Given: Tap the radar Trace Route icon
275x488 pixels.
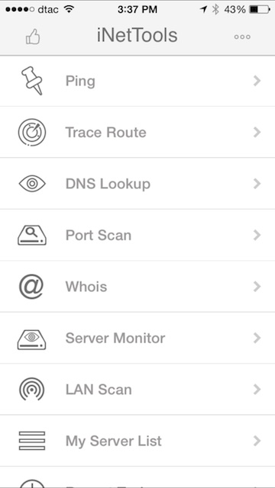Looking at the screenshot, I should (32, 132).
